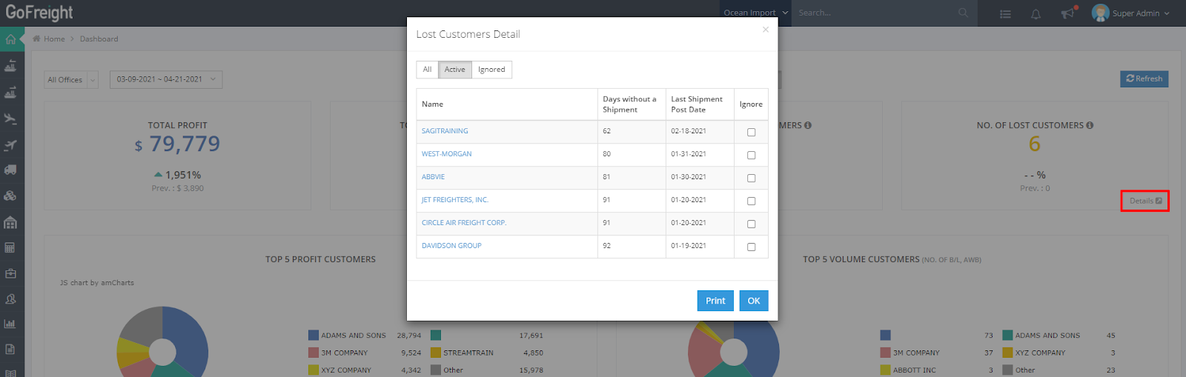Open the announcements megaphone icon
1186x377 pixels.
[x=1067, y=13]
